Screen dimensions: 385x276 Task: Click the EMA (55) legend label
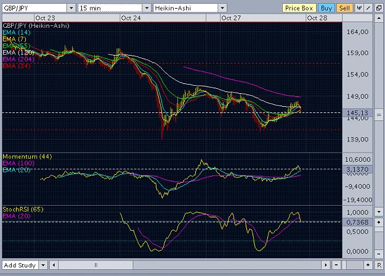coord(17,46)
